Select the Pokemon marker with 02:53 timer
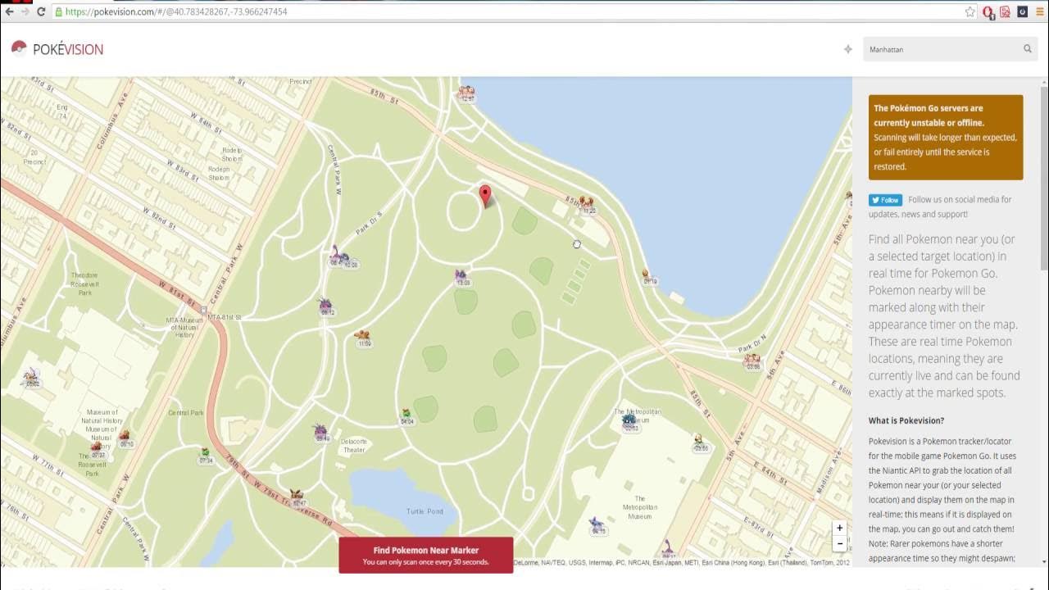1049x590 pixels. [630, 423]
